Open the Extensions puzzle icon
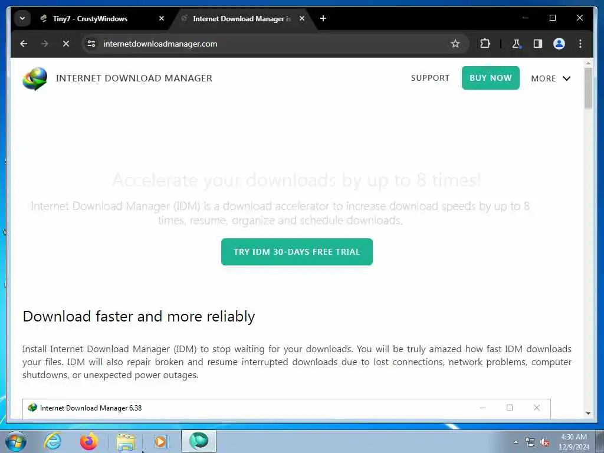Image resolution: width=604 pixels, height=453 pixels. (485, 44)
